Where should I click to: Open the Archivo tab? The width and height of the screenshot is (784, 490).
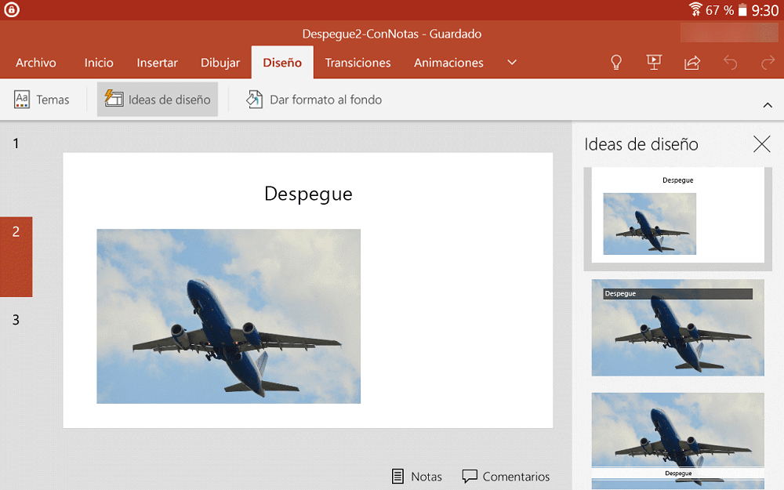pos(35,63)
